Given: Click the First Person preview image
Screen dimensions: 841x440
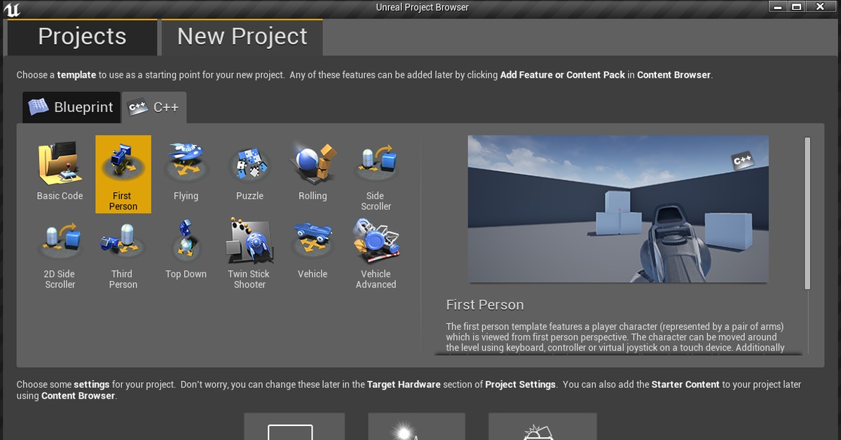Looking at the screenshot, I should pyautogui.click(x=618, y=209).
